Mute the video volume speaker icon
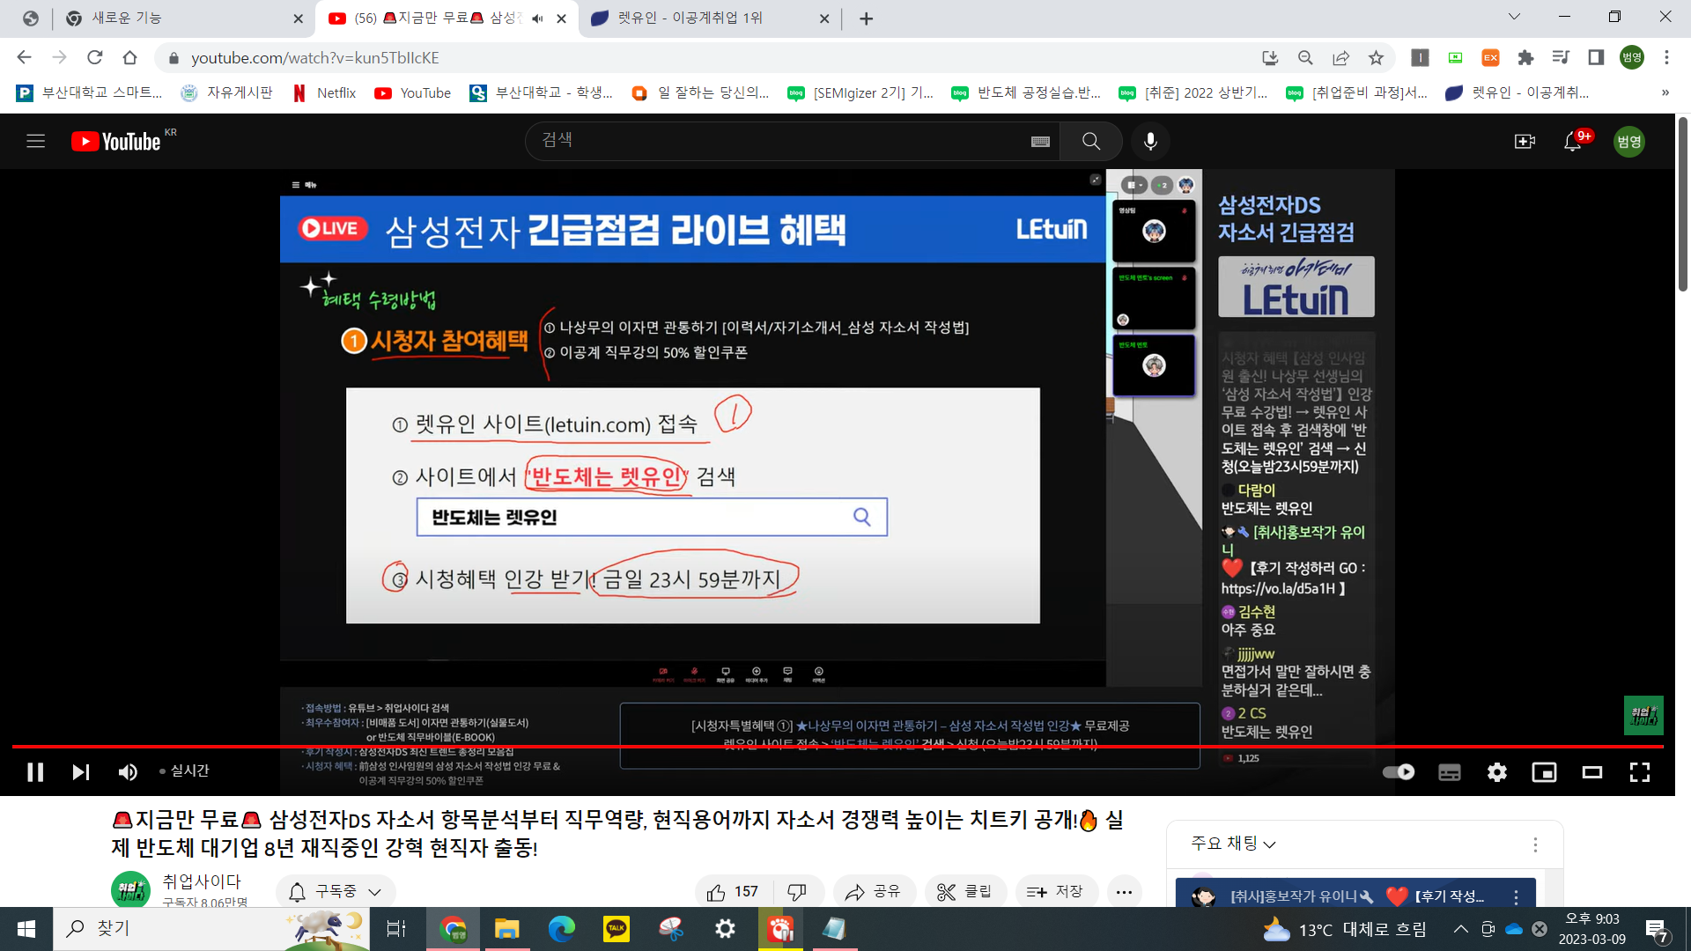Image resolution: width=1691 pixels, height=951 pixels. click(128, 772)
